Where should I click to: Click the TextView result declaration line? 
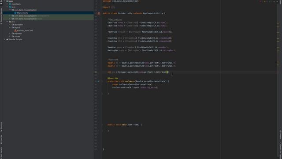tap(140, 32)
